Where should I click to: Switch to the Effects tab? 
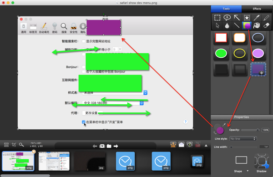pos(257,9)
